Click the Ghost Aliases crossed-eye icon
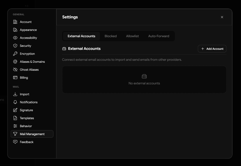Viewport: 241px width, 166px height. coord(15,70)
